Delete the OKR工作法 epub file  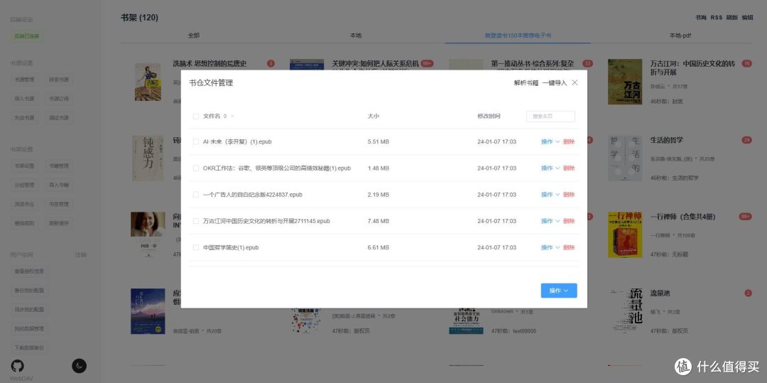(x=569, y=168)
